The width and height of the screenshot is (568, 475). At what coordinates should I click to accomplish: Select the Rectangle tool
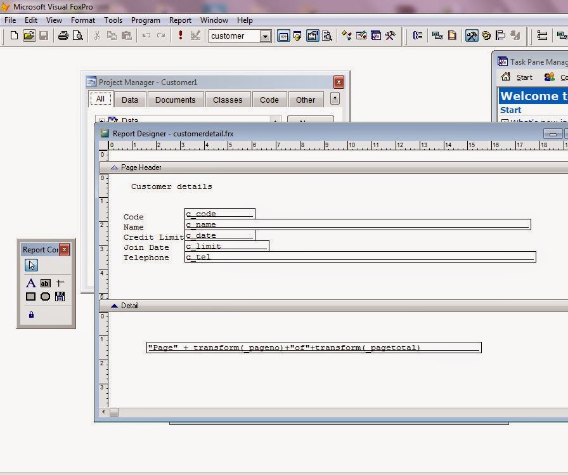tap(31, 297)
